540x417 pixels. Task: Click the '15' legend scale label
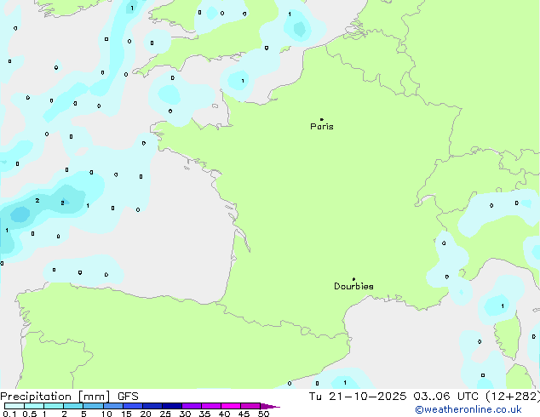126,414
